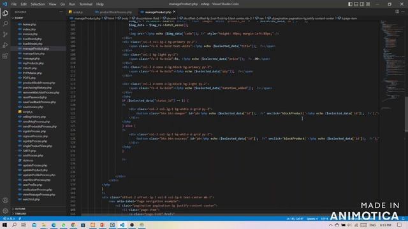Open the Go menu
This screenshot has width=408, height=229.
[x=62, y=4]
